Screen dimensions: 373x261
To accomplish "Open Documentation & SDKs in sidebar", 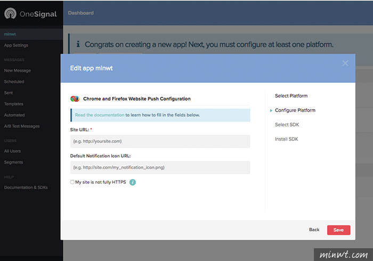I will [26, 187].
